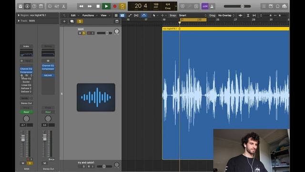This screenshot has height=172, width=305.
Task: Select the vox high#78.1 audio region
Action: (225, 94)
